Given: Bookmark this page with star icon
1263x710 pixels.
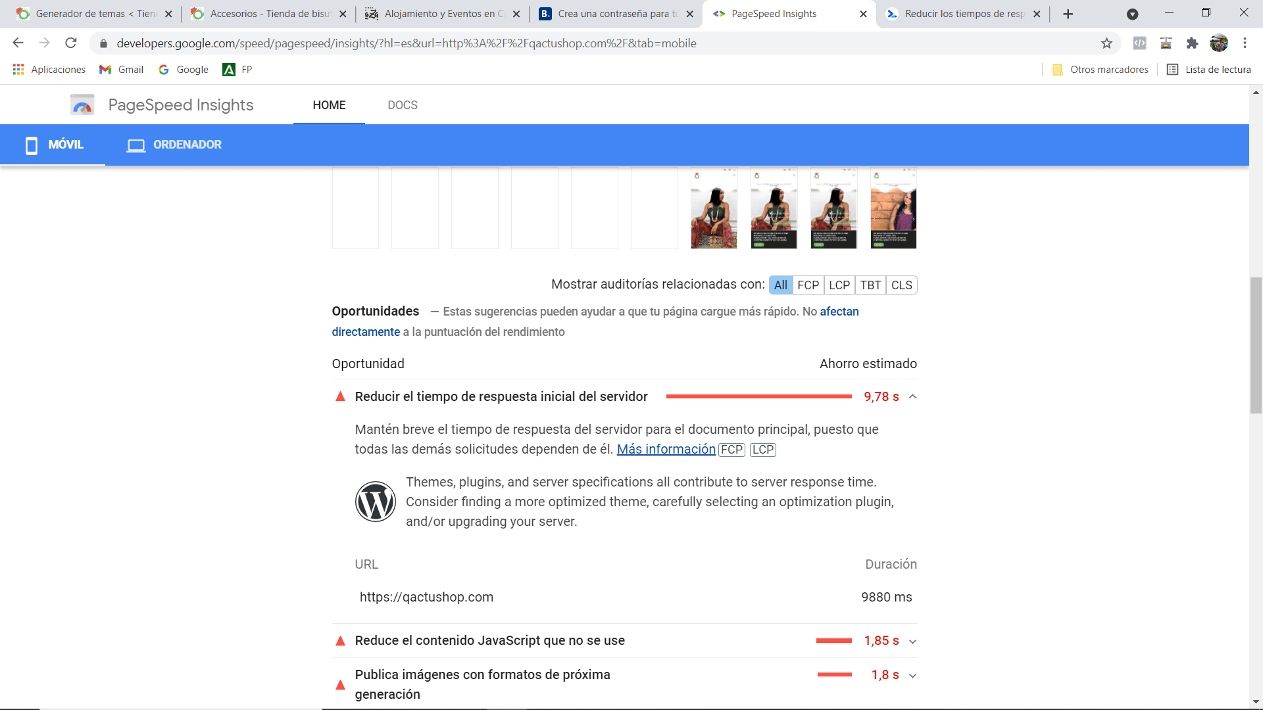Looking at the screenshot, I should coord(1106,43).
